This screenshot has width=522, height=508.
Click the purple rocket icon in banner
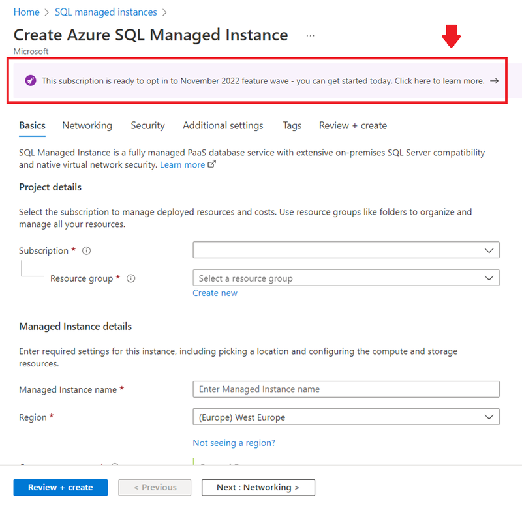[x=31, y=80]
